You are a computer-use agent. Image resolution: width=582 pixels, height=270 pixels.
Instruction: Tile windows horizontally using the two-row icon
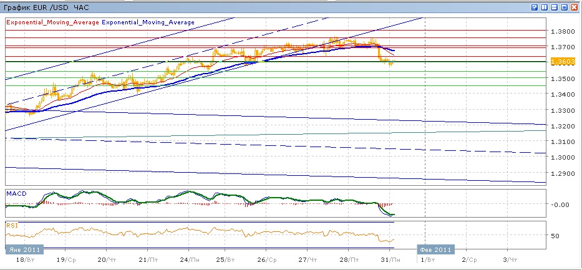click(x=555, y=7)
